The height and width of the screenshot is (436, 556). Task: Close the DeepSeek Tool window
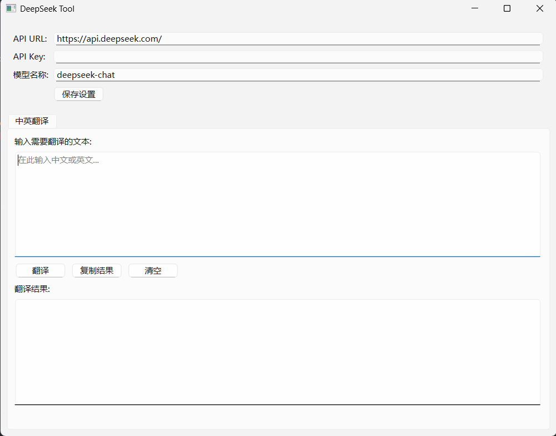(540, 8)
